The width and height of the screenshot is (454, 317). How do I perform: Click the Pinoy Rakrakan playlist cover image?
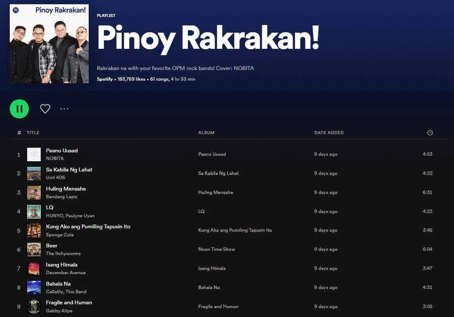tap(49, 44)
